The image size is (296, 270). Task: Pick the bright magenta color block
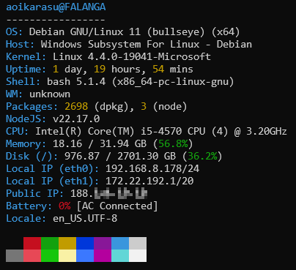[x=103, y=255]
